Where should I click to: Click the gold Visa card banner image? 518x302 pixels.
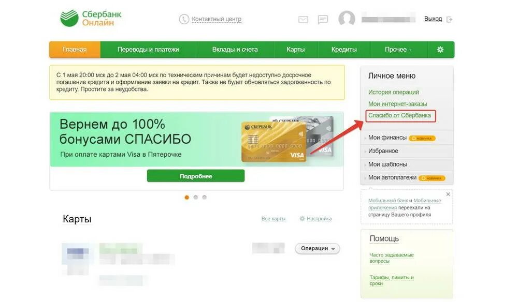coord(274,142)
